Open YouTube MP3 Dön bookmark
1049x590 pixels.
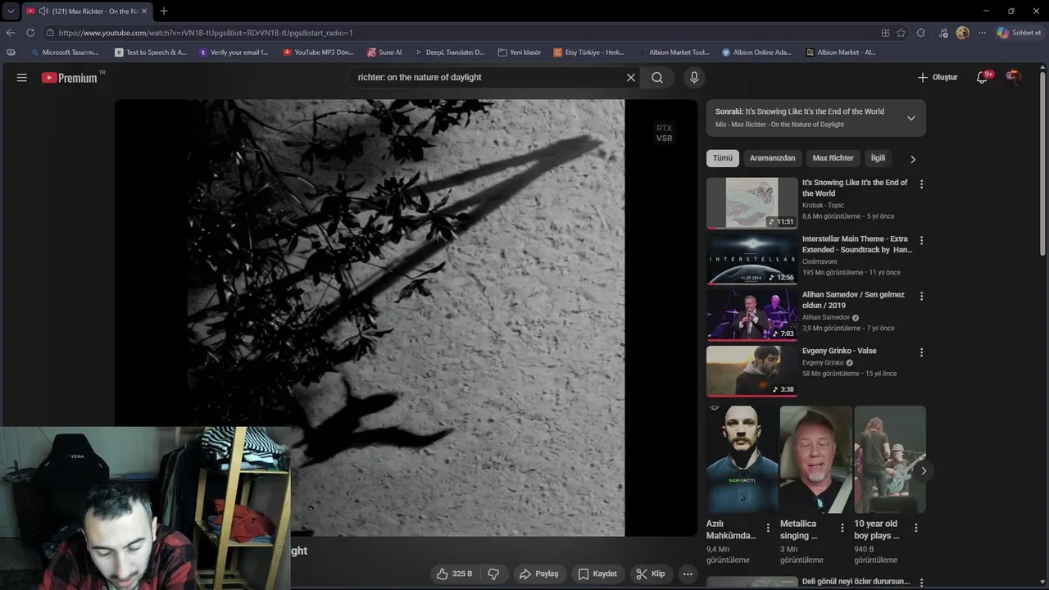click(319, 52)
